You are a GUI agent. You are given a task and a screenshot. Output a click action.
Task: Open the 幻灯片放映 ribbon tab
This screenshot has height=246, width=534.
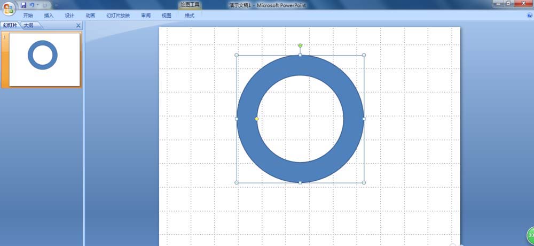[x=118, y=16]
